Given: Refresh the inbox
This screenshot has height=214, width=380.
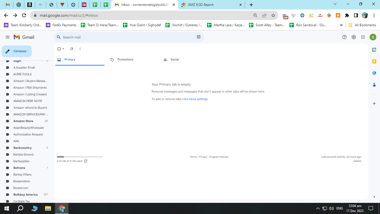Looking at the screenshot, I should (x=72, y=49).
